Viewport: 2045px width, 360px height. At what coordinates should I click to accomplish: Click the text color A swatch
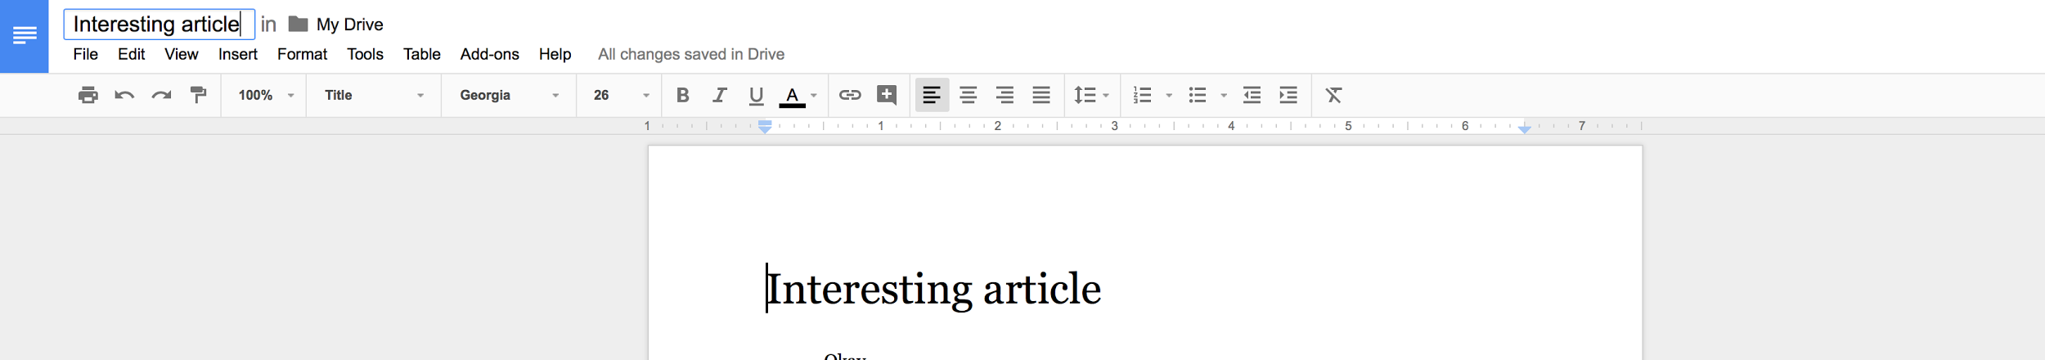tap(792, 96)
